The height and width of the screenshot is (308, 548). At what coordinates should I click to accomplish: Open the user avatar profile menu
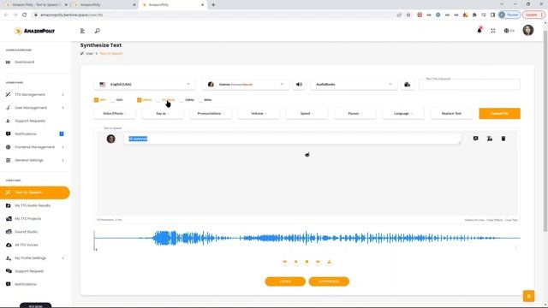(x=528, y=31)
